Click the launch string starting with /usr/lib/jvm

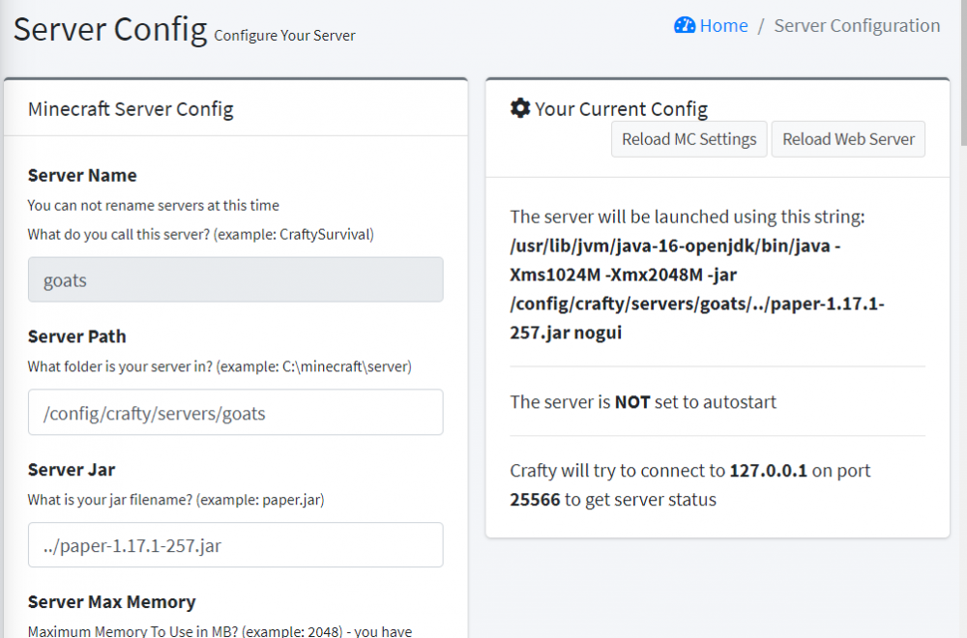point(697,289)
